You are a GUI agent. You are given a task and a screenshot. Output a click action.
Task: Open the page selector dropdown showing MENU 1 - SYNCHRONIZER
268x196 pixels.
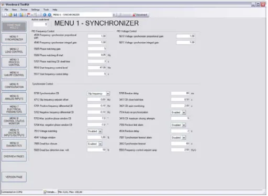114,15
